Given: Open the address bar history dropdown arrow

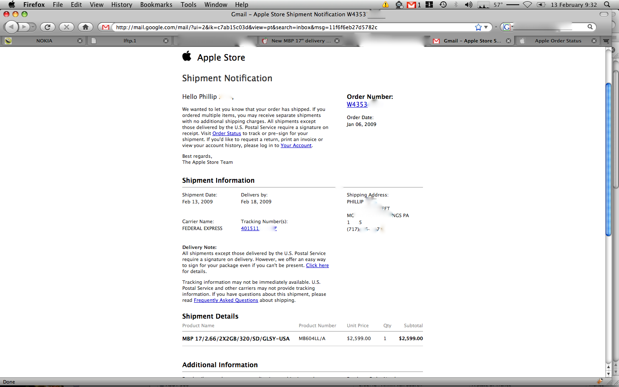Looking at the screenshot, I should point(486,27).
